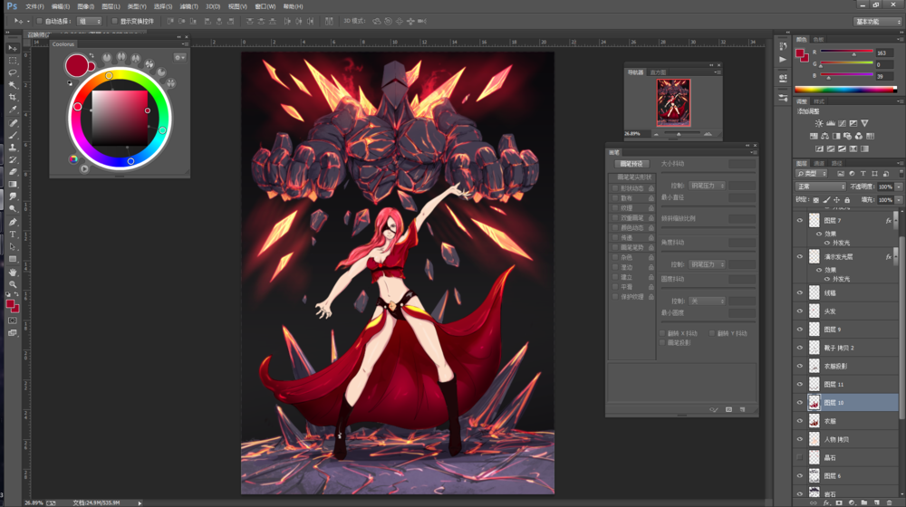The image size is (906, 507).
Task: Select the Horizontal Type tool
Action: point(13,234)
